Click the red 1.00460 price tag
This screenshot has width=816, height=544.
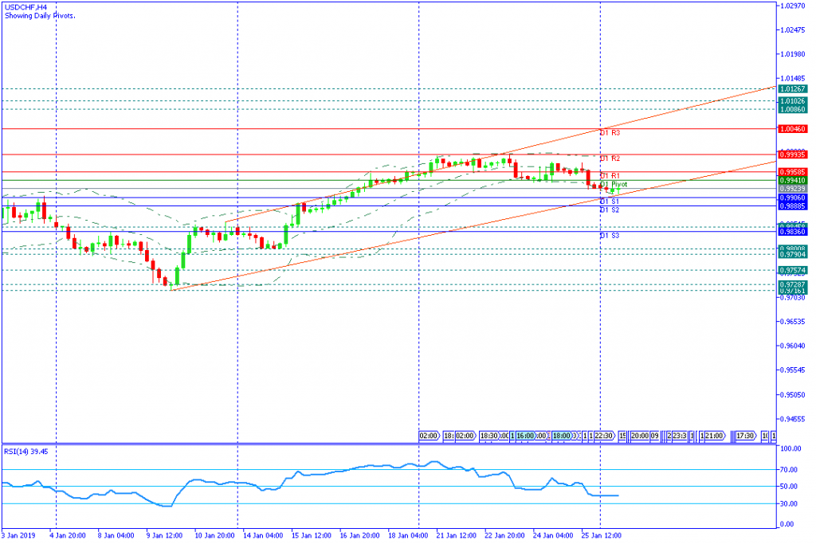792,128
